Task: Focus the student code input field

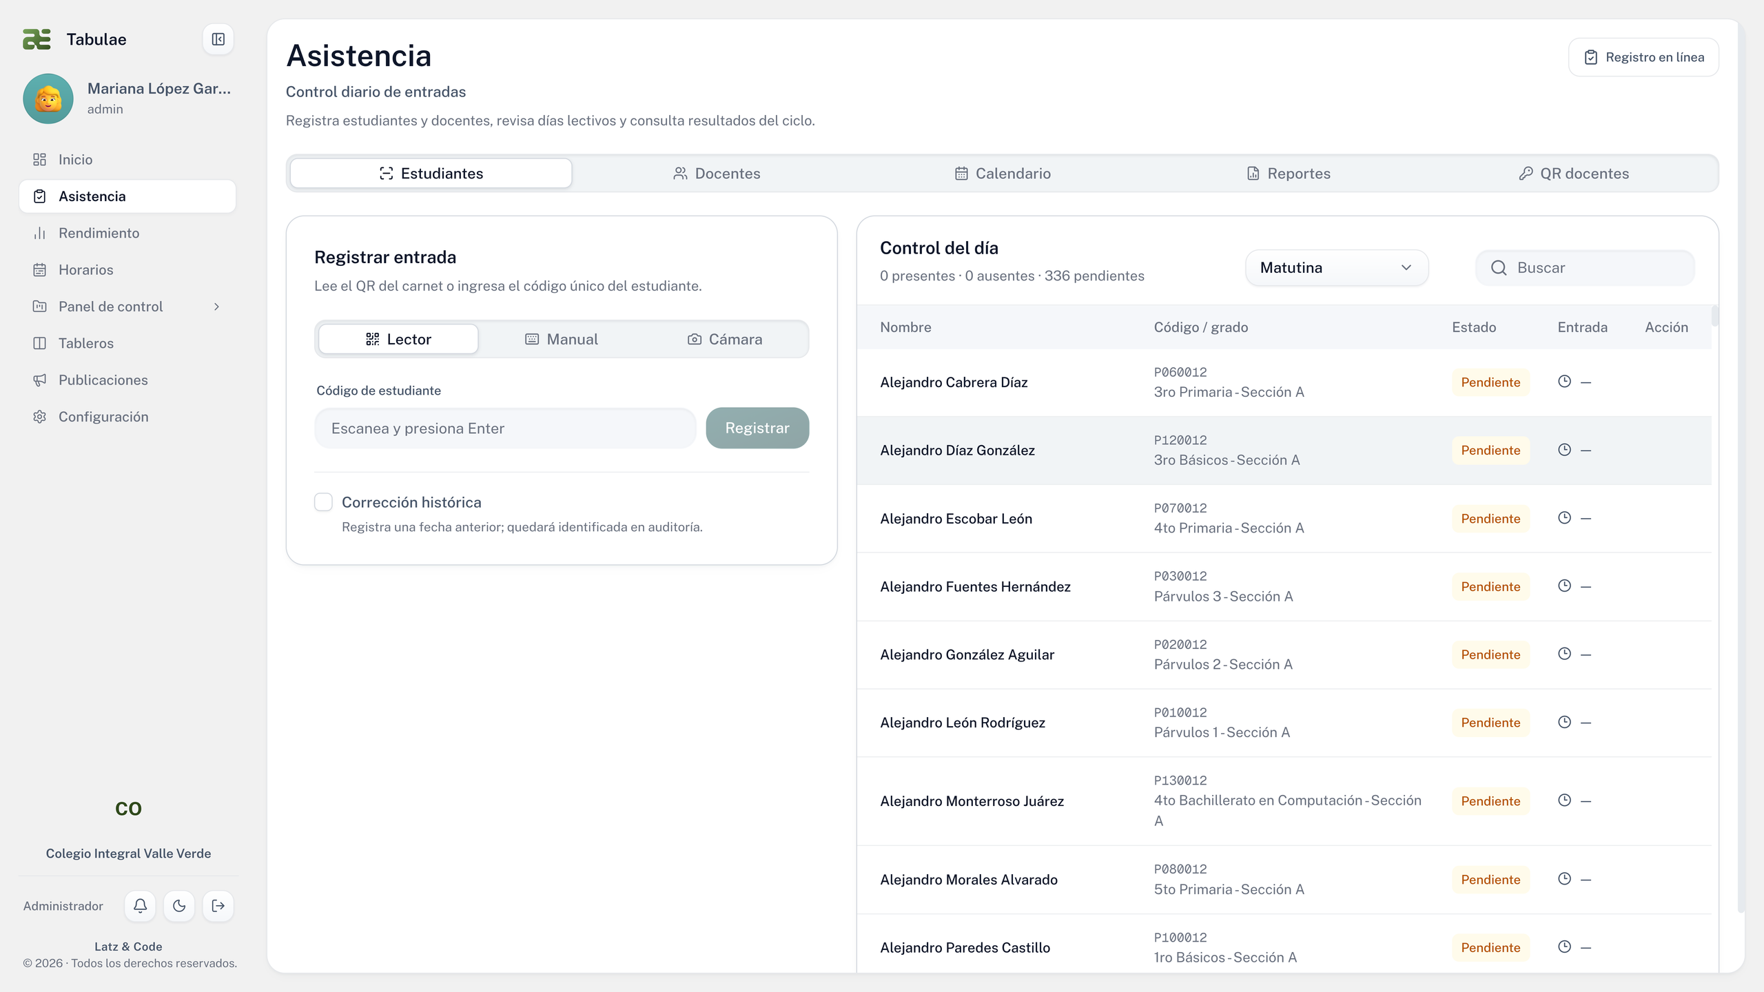Action: pos(505,428)
